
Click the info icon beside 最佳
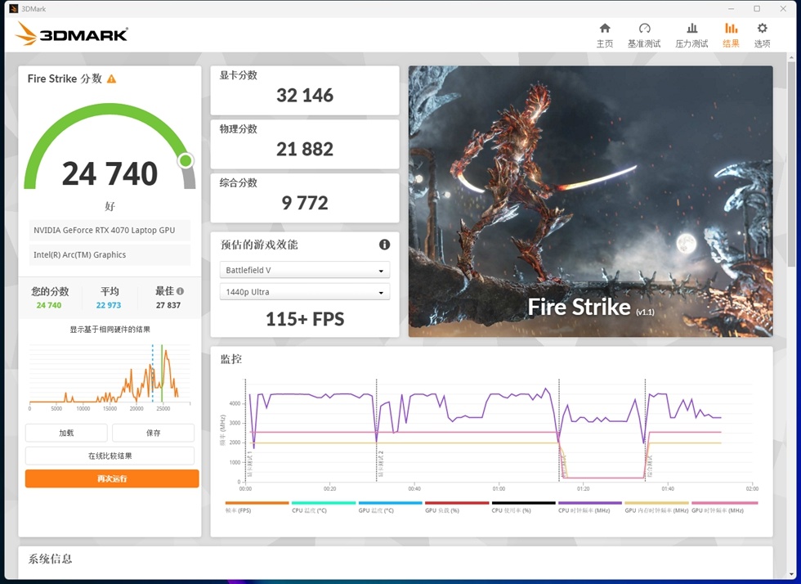click(180, 291)
